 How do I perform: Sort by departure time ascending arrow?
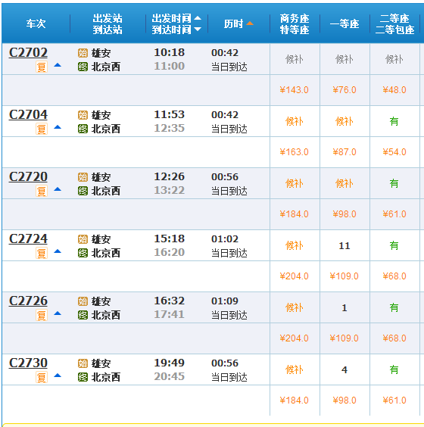pos(198,18)
